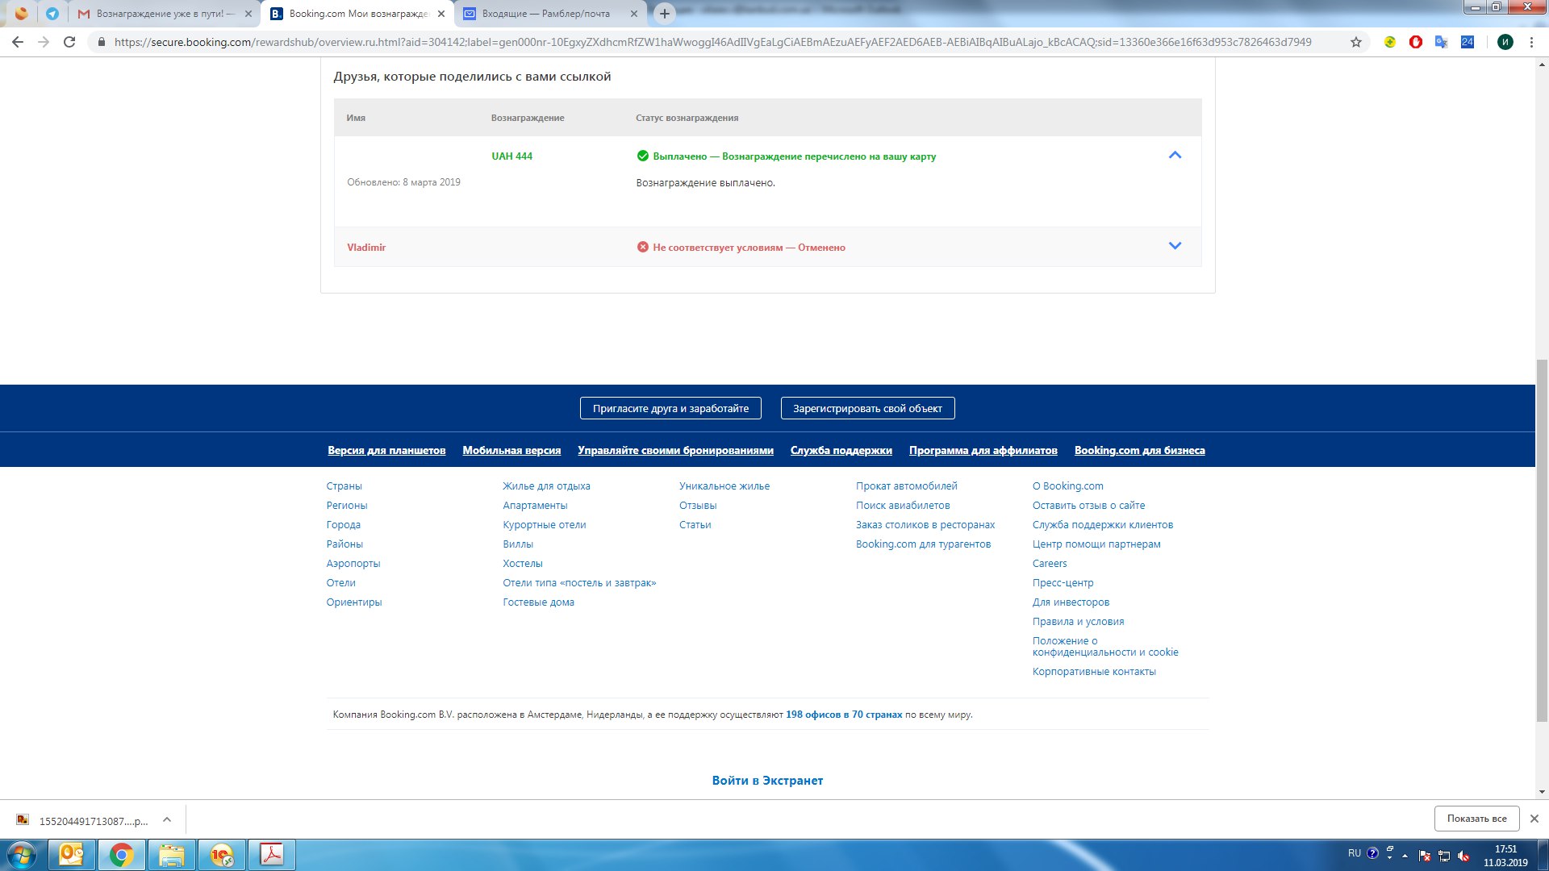This screenshot has height=871, width=1549.
Task: Open Windows Explorer from taskbar
Action: (x=172, y=854)
